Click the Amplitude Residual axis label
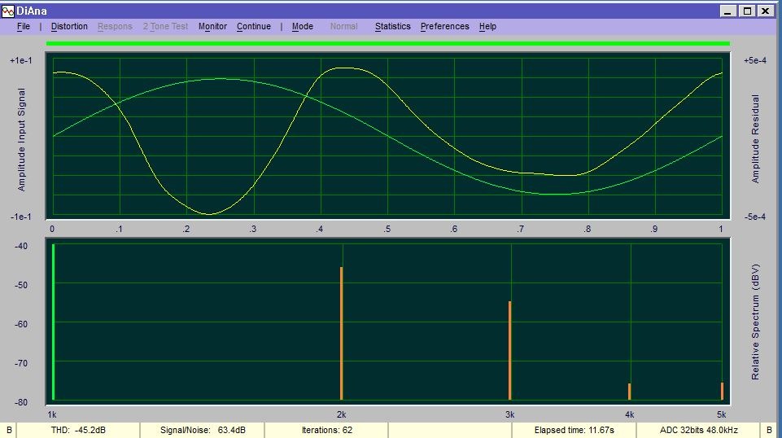The width and height of the screenshot is (782, 438). point(755,138)
